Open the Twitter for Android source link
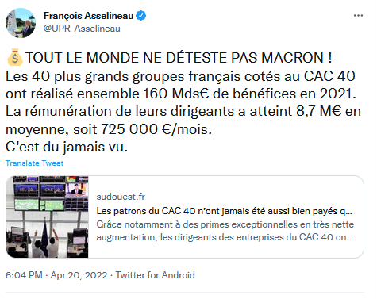377x299 pixels. pyautogui.click(x=155, y=275)
